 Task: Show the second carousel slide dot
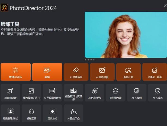click(88, 60)
